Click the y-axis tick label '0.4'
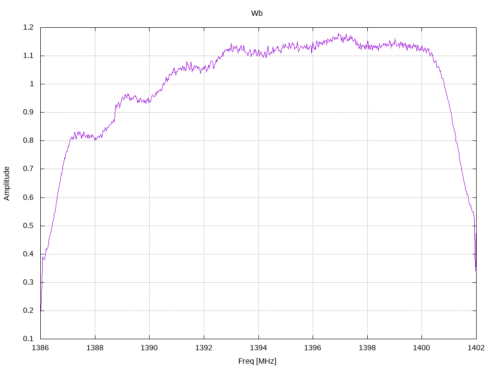 pyautogui.click(x=28, y=254)
